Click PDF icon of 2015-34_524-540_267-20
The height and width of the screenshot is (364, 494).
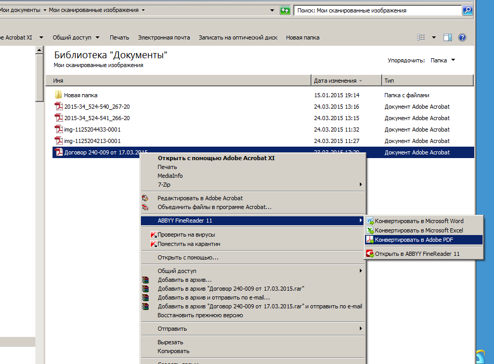coord(59,106)
